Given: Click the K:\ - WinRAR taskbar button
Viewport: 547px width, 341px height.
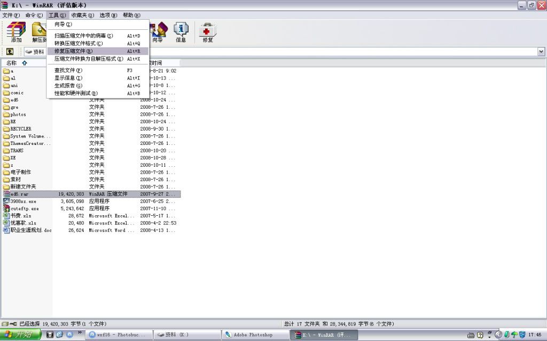Looking at the screenshot, I should pyautogui.click(x=324, y=335).
